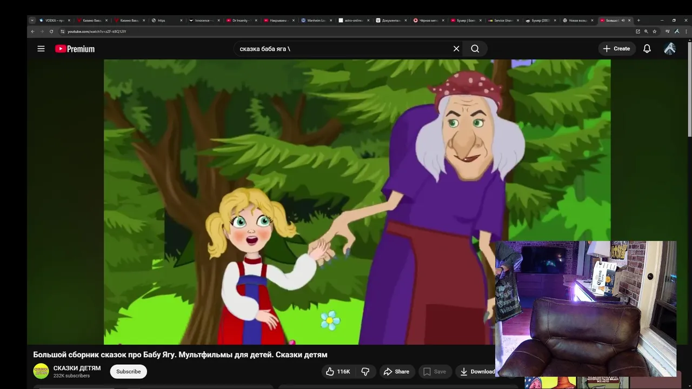Go forward in browser history
The height and width of the screenshot is (389, 692).
point(42,31)
